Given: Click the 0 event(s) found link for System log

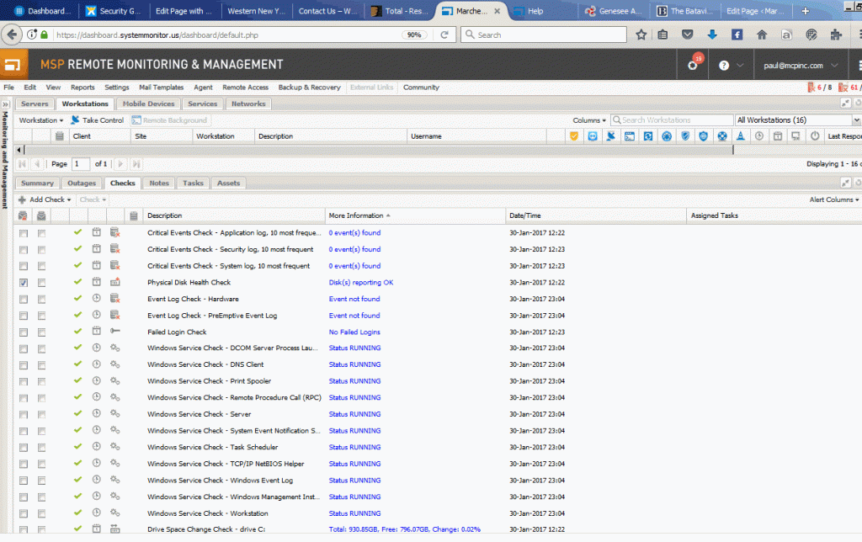Looking at the screenshot, I should [x=354, y=265].
